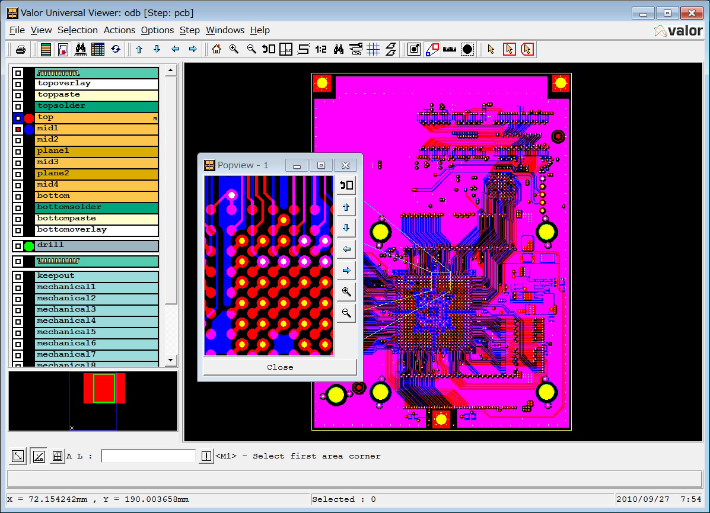The width and height of the screenshot is (710, 513).
Task: Toggle checkbox for toppaste layer
Action: (x=18, y=95)
